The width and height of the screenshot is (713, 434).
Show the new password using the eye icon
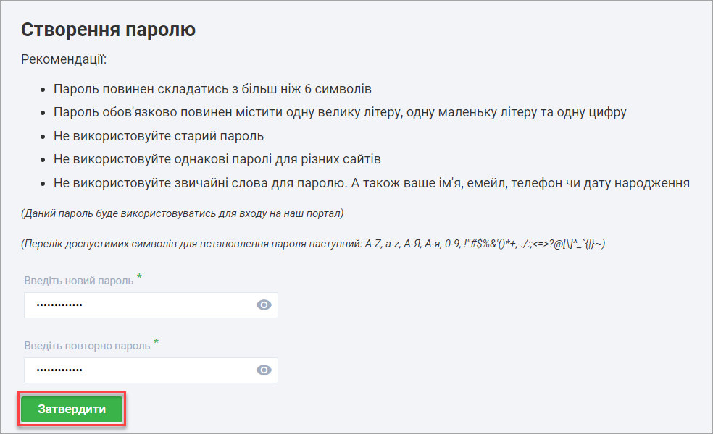[x=264, y=305]
